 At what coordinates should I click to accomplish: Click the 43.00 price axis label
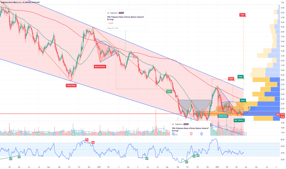(x=283, y=8)
